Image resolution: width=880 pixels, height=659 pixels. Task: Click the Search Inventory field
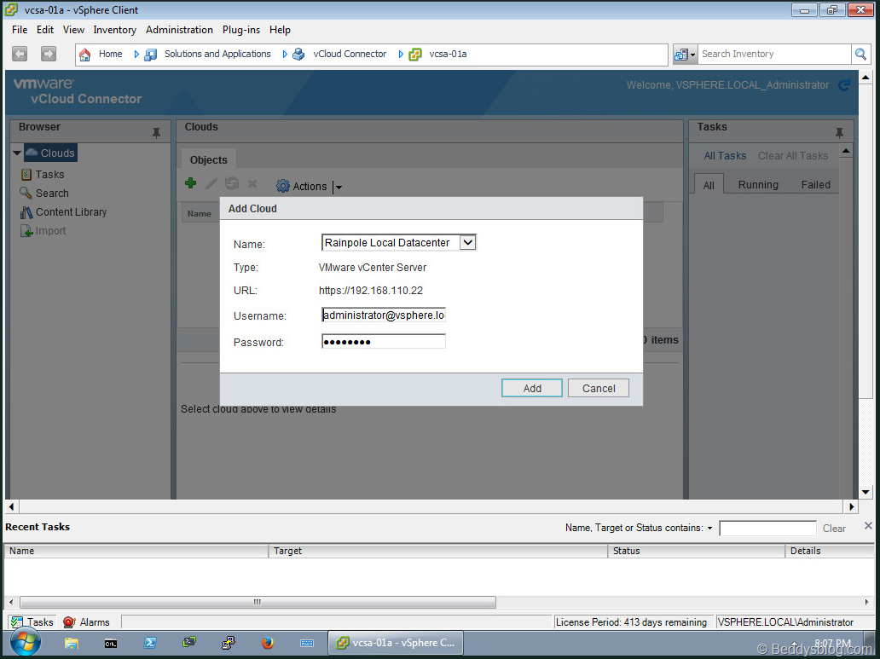[x=774, y=54]
